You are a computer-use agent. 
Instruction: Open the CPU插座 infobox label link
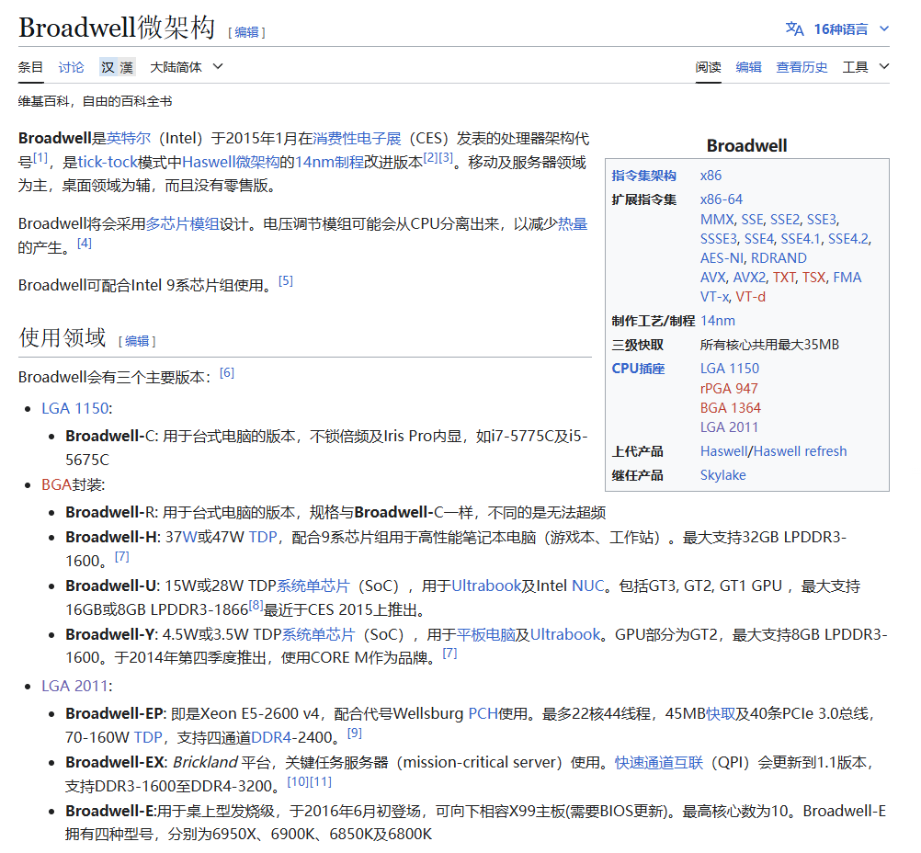point(638,369)
